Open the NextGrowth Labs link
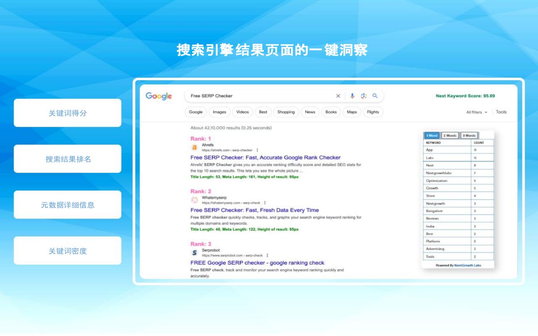This screenshot has height=336, width=538. tap(467, 265)
